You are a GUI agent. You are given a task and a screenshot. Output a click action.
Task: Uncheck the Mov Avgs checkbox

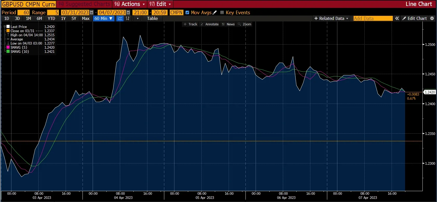(187, 12)
